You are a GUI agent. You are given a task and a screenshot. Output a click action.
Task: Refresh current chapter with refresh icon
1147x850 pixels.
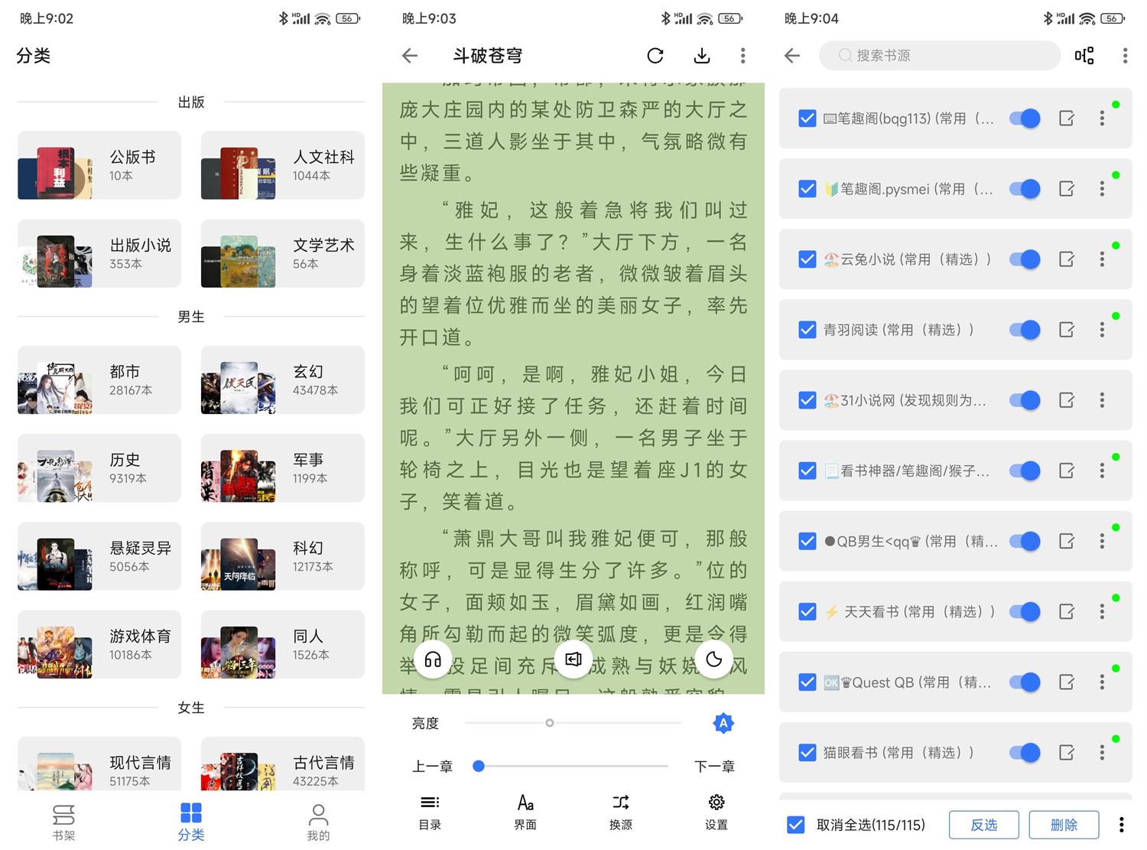click(x=655, y=55)
